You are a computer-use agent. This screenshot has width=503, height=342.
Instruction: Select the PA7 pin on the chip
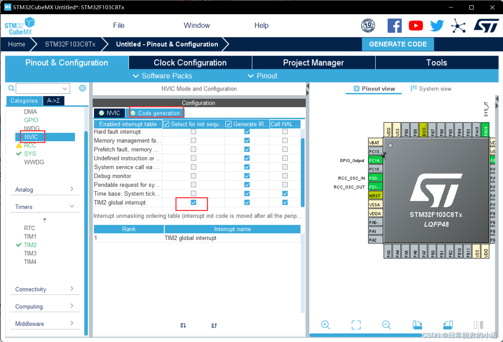(x=423, y=251)
